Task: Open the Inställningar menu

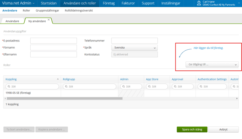Action: [171, 3]
